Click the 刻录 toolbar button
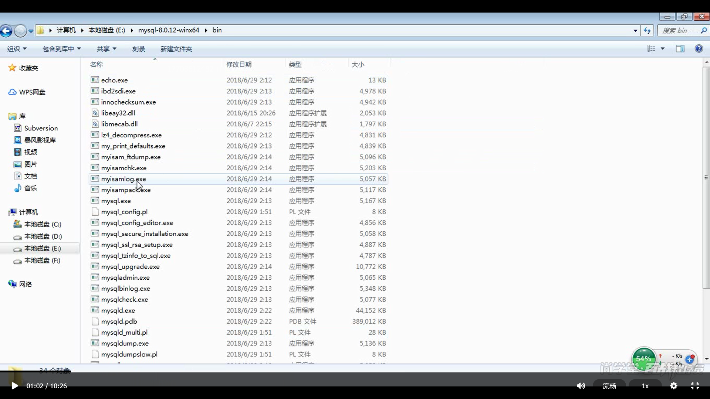This screenshot has height=399, width=710. pos(139,49)
